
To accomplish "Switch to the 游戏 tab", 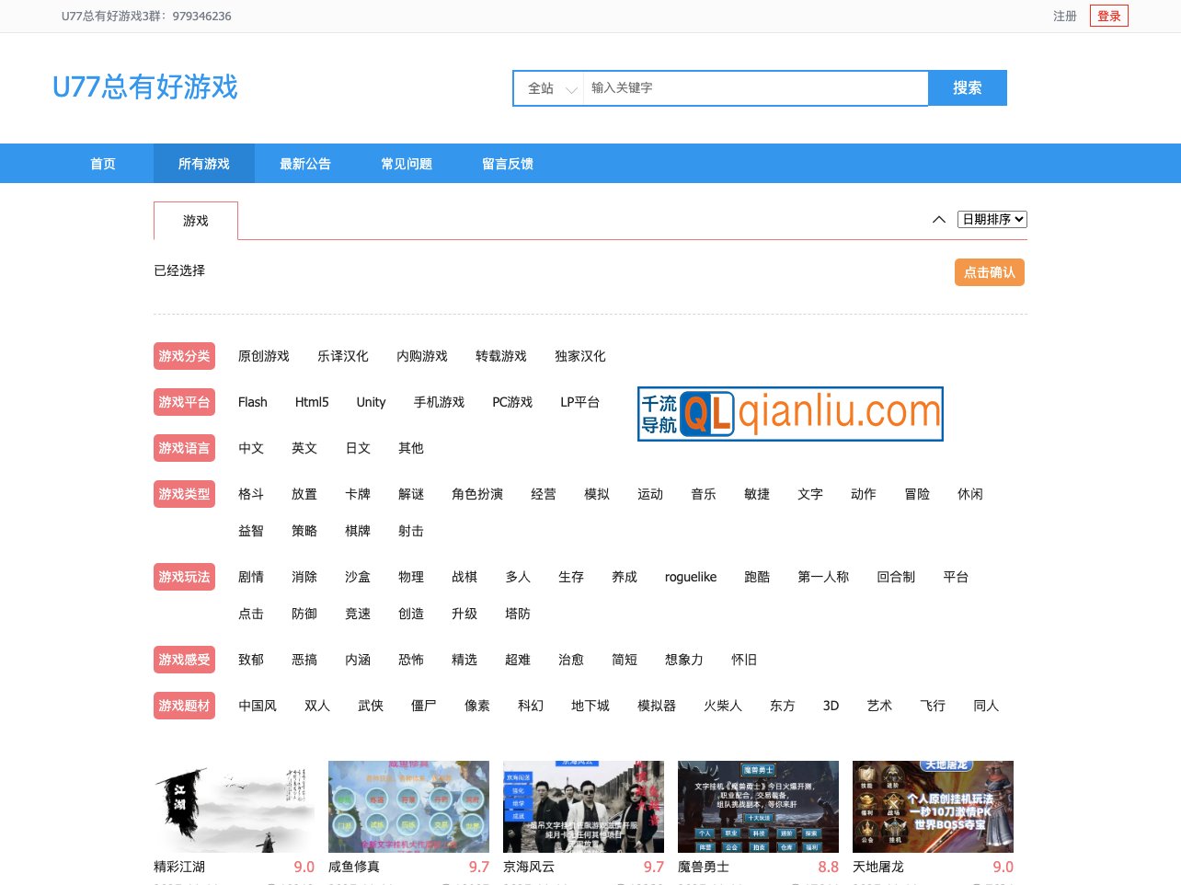I will click(x=195, y=220).
